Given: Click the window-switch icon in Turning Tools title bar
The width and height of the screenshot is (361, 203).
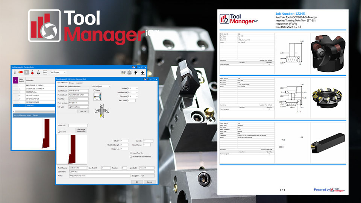Looking at the screenshot, I should (133, 67).
